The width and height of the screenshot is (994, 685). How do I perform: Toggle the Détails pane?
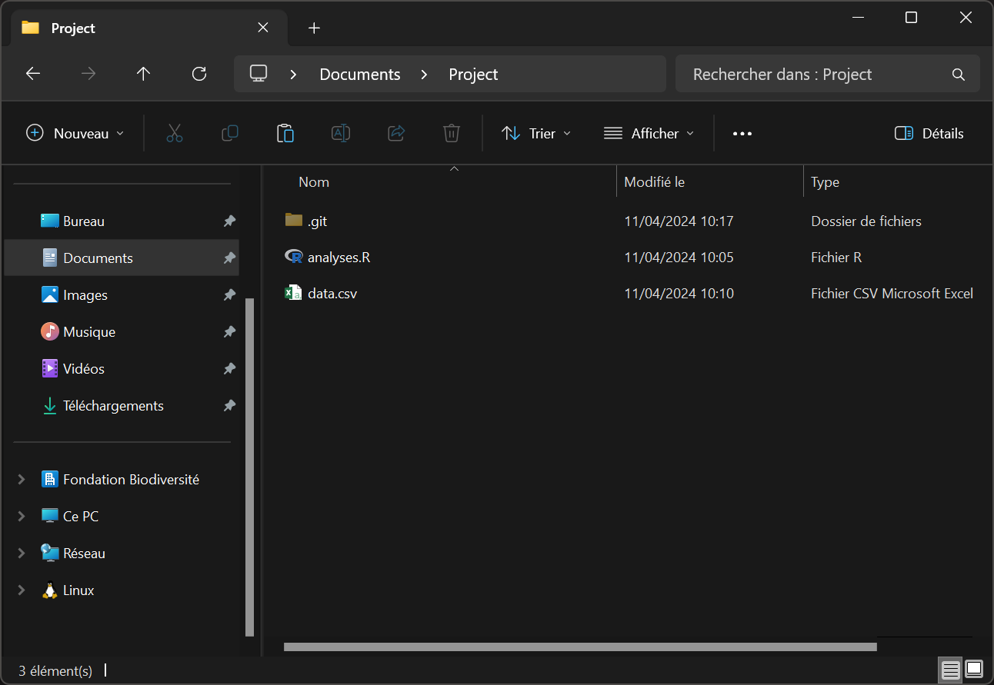point(929,133)
